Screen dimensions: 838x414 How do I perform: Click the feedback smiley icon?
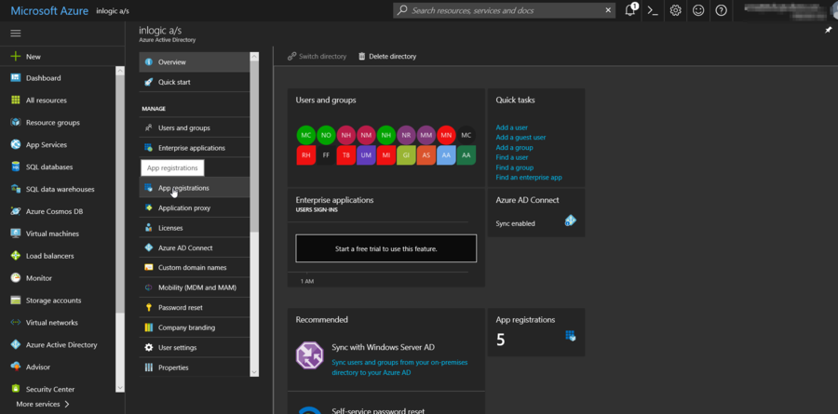click(698, 10)
